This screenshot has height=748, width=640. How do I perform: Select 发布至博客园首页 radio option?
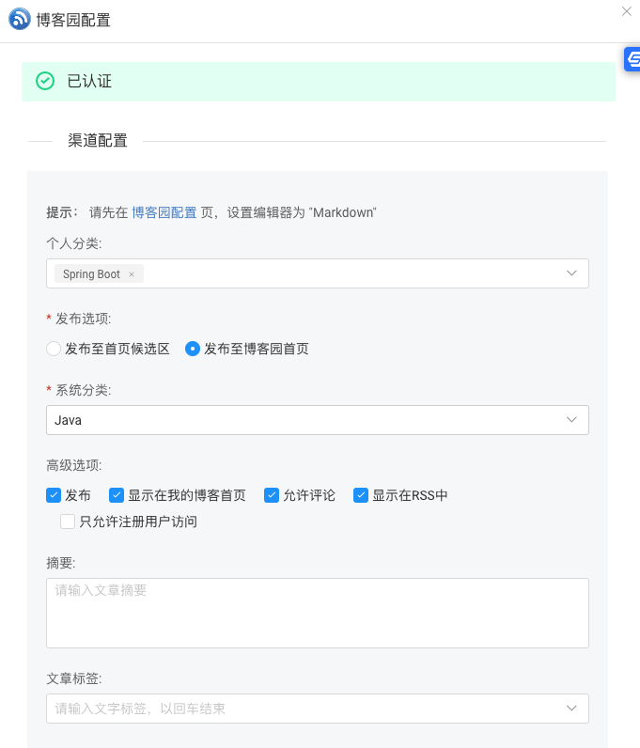(x=193, y=349)
